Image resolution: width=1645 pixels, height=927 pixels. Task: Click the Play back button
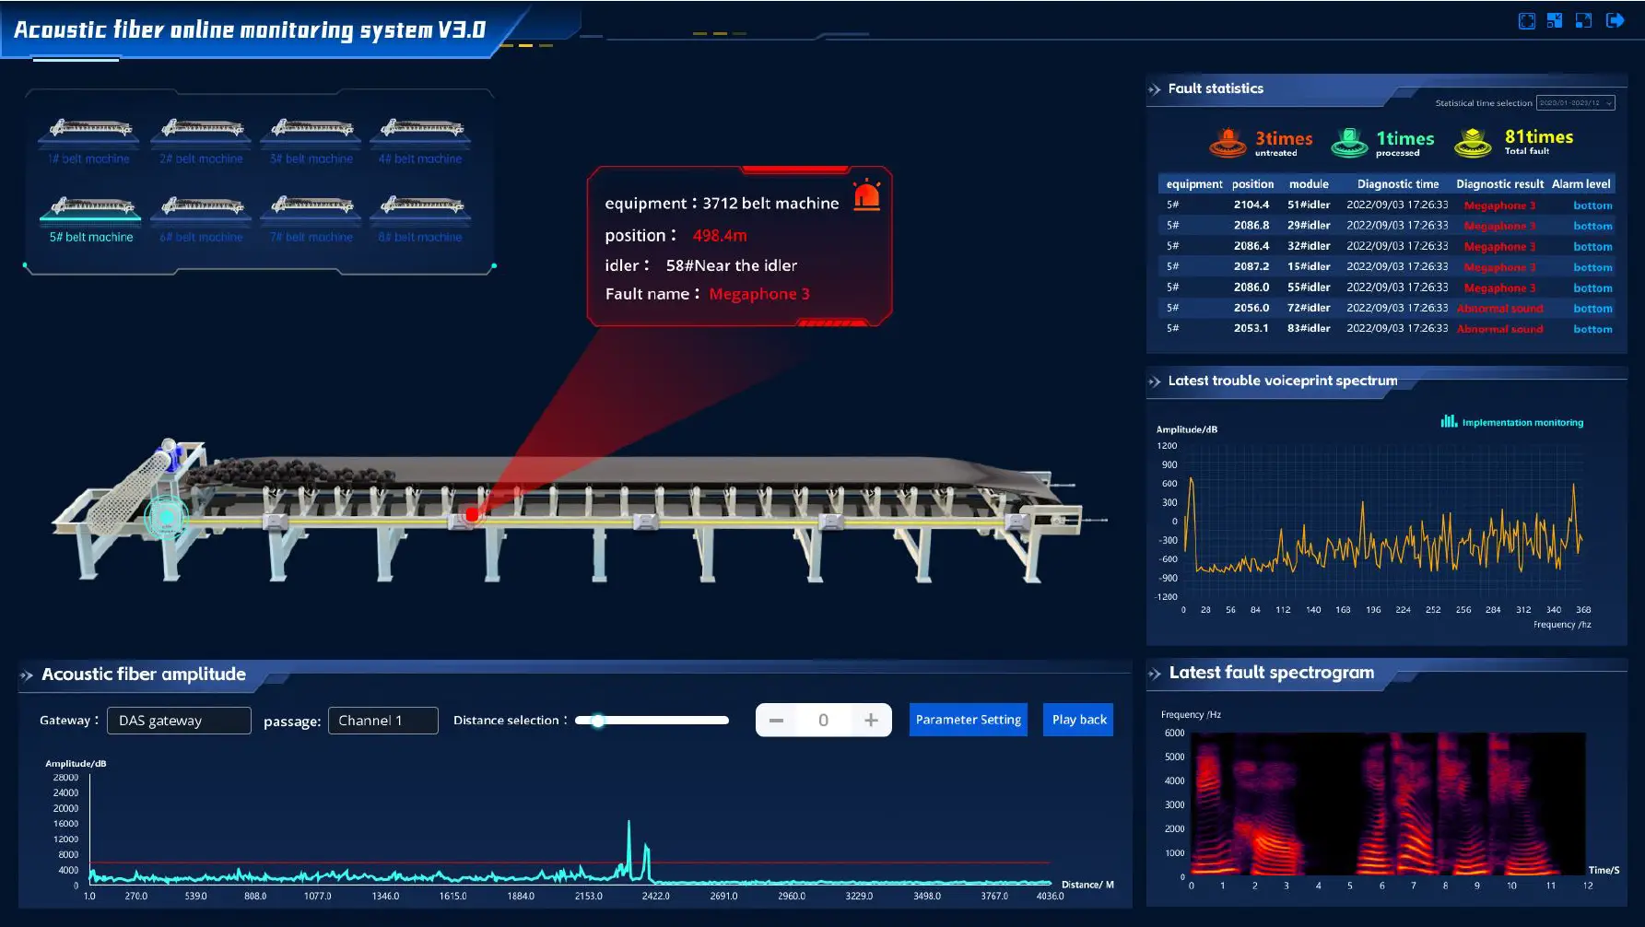point(1078,720)
